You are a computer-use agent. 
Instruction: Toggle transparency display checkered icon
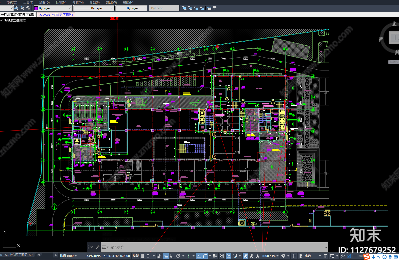222,256
